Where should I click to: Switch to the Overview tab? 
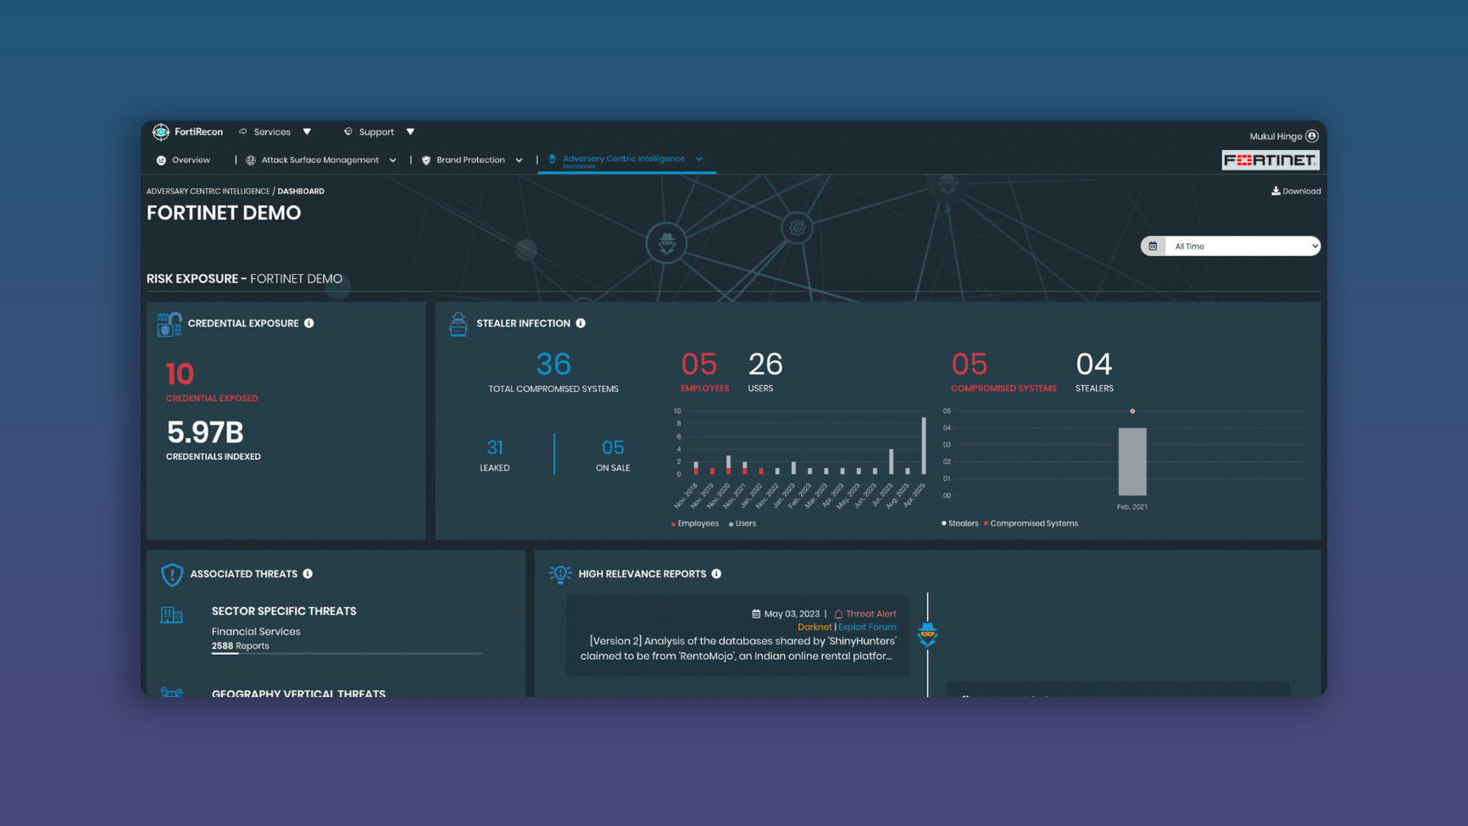click(191, 160)
